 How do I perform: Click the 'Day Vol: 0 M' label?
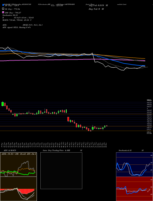tap(96, 9)
